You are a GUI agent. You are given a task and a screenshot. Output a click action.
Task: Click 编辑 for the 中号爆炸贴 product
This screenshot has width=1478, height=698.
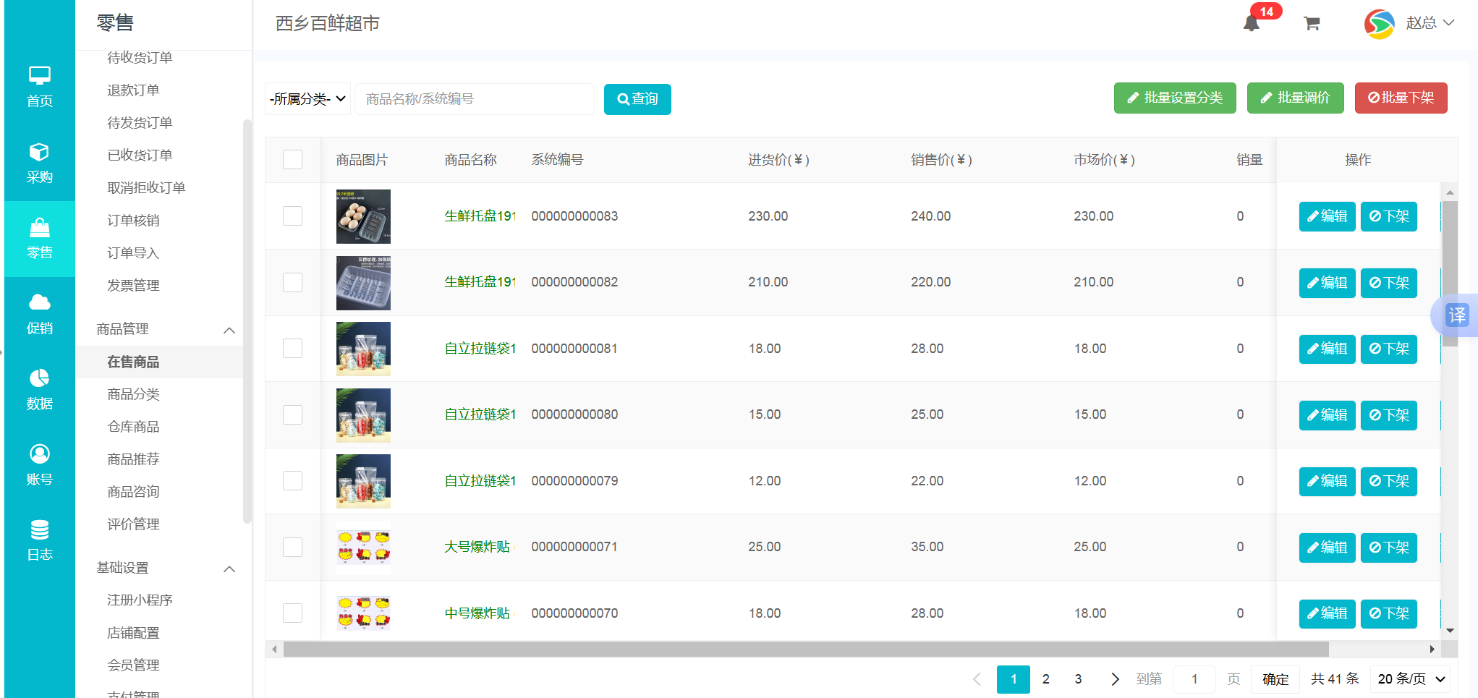coord(1327,613)
